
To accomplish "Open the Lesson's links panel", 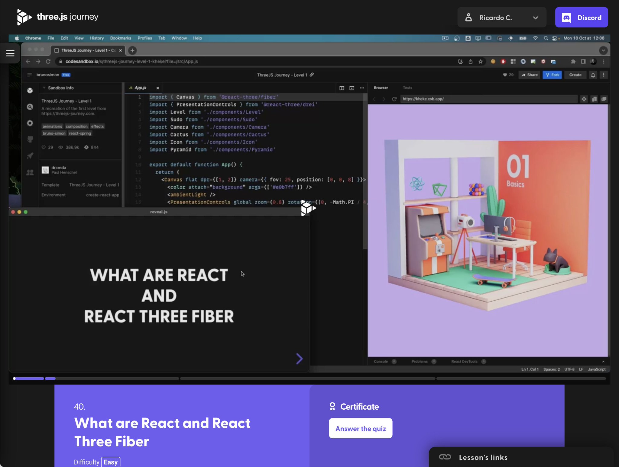I will pyautogui.click(x=483, y=457).
